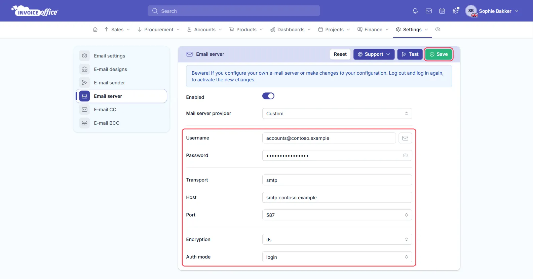Expand the Support dropdown button
This screenshot has height=279, width=533.
(374, 54)
